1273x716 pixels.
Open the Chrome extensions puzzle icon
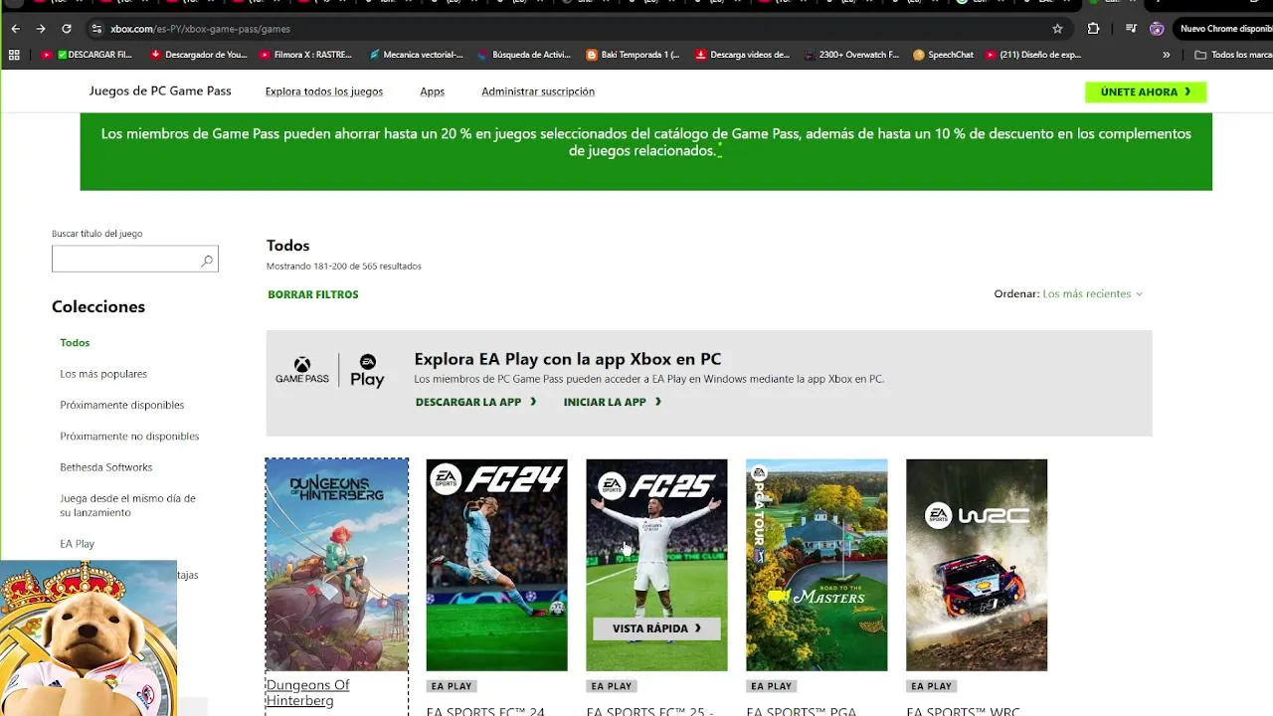click(1094, 29)
